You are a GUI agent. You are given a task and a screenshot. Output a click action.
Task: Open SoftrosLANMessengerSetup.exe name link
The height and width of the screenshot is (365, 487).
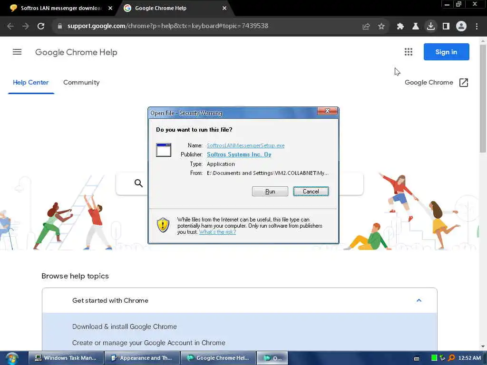[x=246, y=145]
